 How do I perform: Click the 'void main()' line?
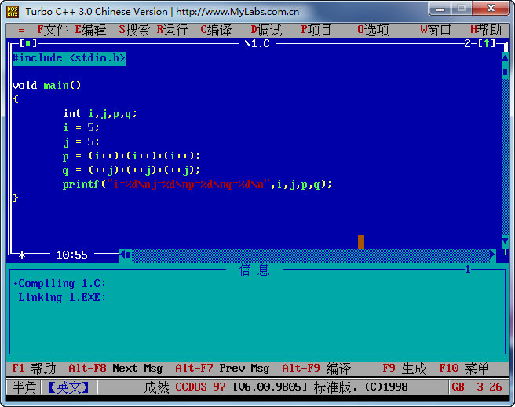tap(46, 85)
